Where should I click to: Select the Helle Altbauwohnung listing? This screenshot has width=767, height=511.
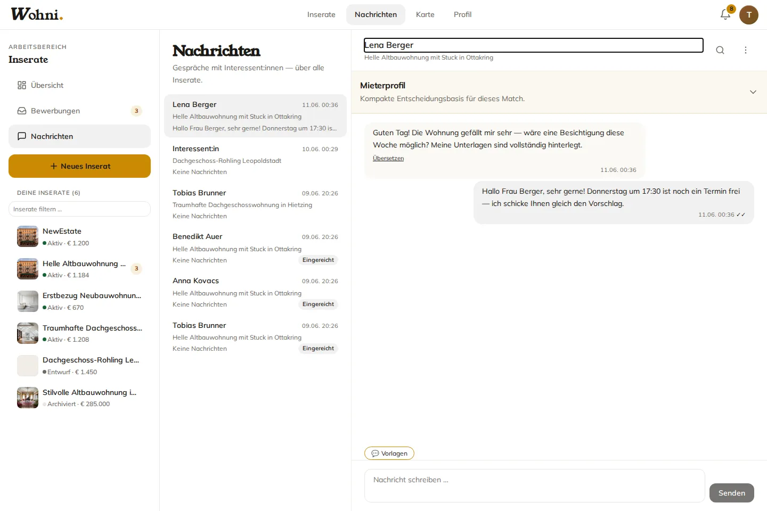[79, 269]
